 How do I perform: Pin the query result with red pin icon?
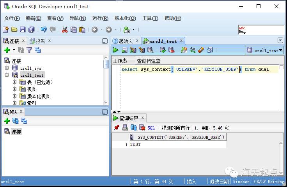coord(117,128)
